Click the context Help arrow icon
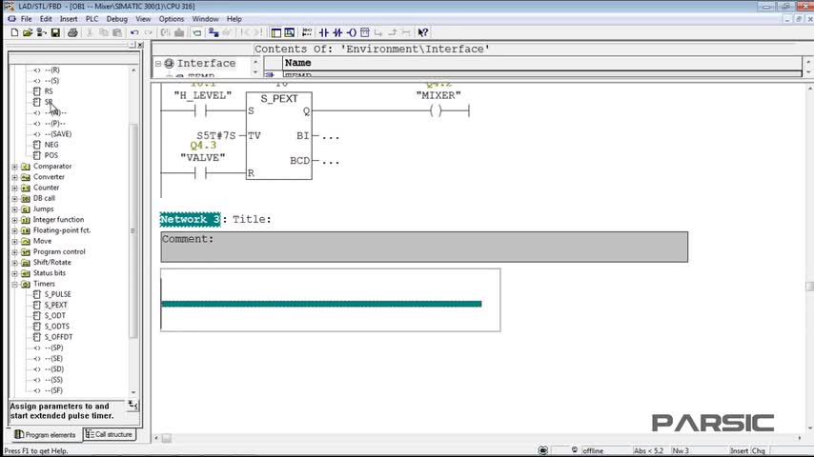 tap(423, 32)
